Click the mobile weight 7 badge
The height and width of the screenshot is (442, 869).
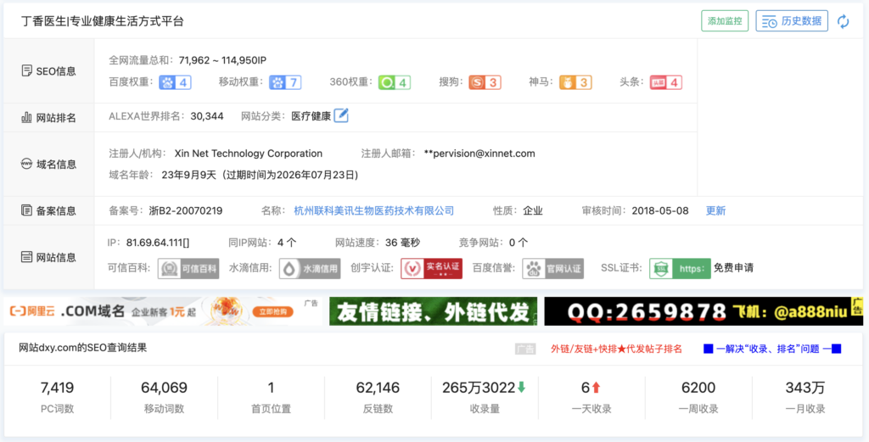(285, 82)
